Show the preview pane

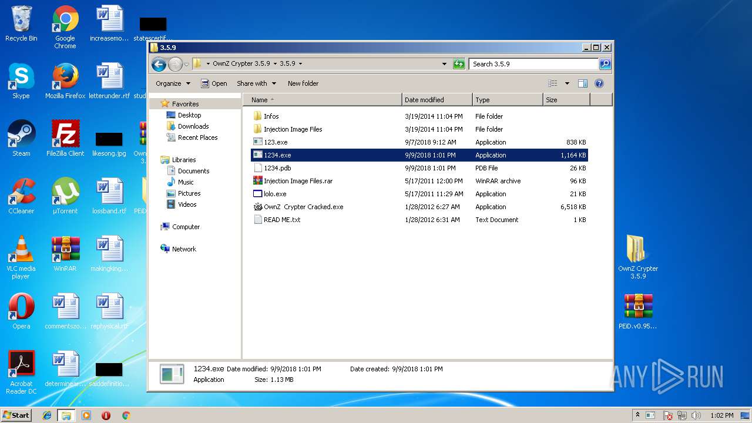(583, 83)
